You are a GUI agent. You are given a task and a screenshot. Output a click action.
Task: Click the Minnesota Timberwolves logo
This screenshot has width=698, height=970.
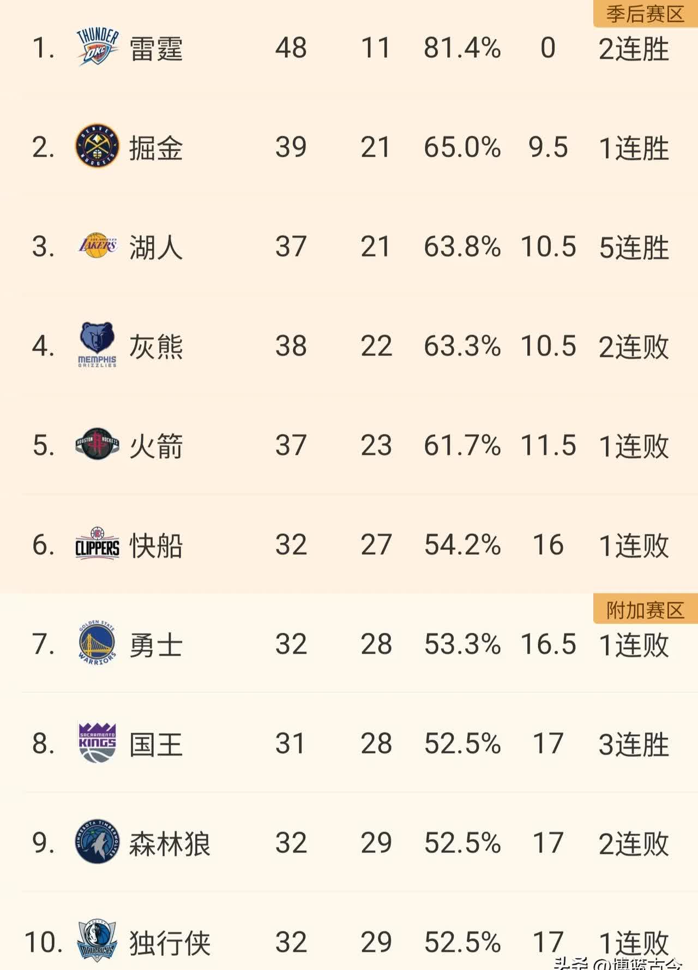tap(97, 842)
